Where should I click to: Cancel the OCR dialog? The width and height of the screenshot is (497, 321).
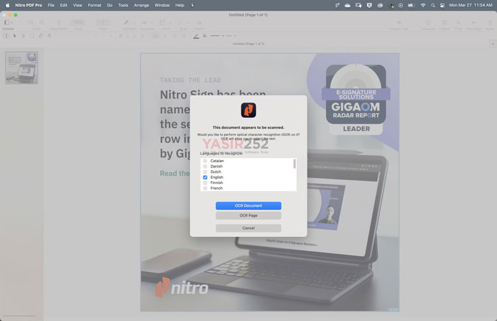point(248,228)
